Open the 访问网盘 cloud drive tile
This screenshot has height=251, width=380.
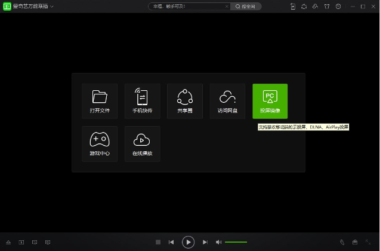point(227,101)
